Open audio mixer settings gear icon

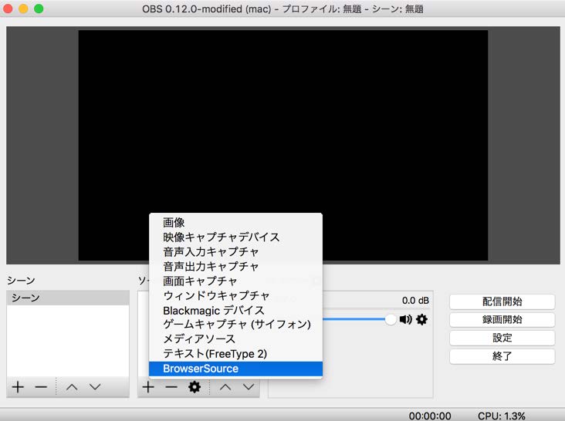(421, 319)
